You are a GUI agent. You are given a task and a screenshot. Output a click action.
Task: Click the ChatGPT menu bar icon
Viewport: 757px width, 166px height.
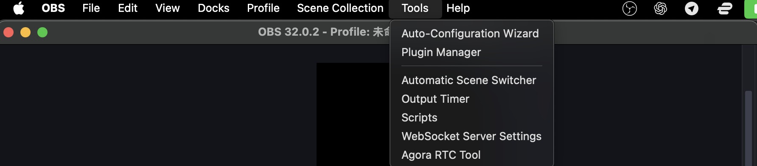660,8
